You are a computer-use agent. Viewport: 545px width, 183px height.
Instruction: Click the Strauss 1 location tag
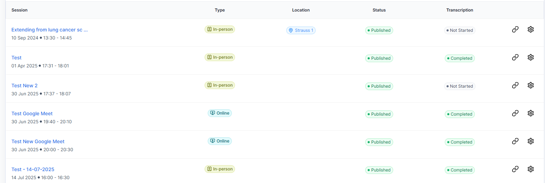coord(301,30)
